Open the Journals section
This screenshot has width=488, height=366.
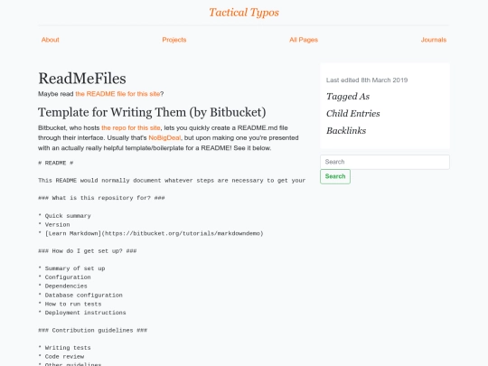[x=434, y=40]
